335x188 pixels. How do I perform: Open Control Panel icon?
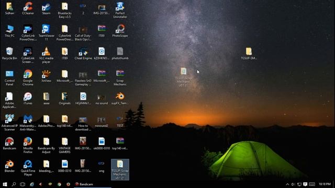(x=9, y=78)
